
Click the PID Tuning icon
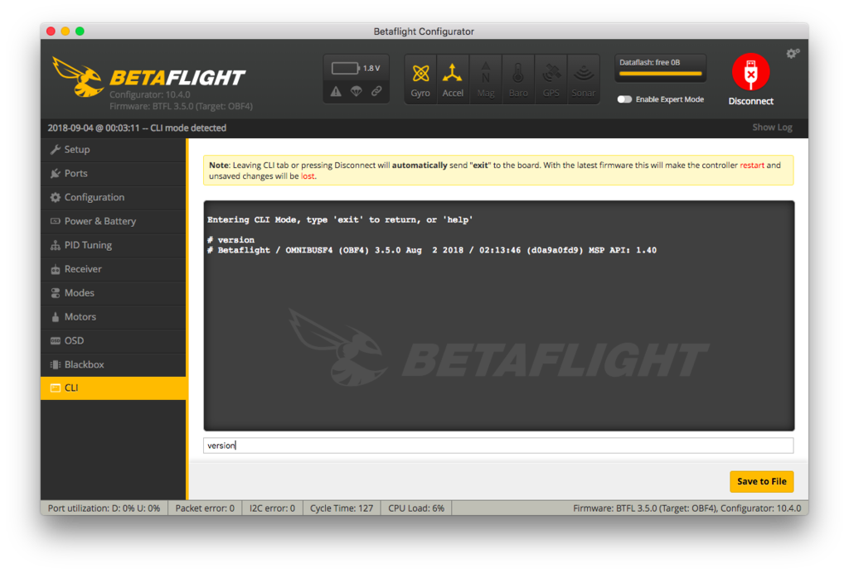(56, 245)
